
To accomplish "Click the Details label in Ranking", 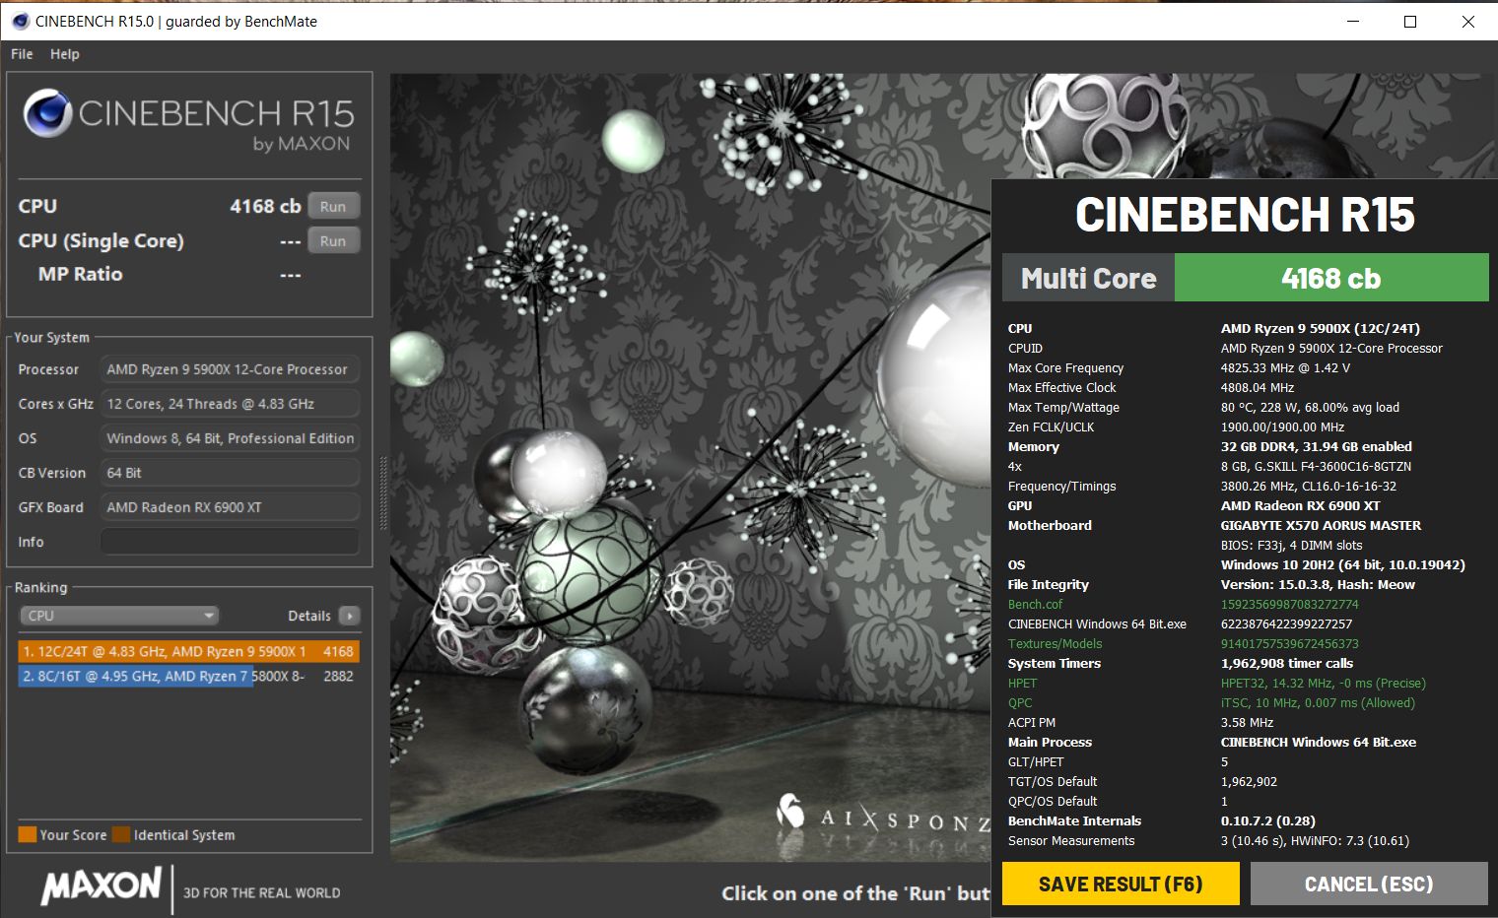I will (309, 616).
